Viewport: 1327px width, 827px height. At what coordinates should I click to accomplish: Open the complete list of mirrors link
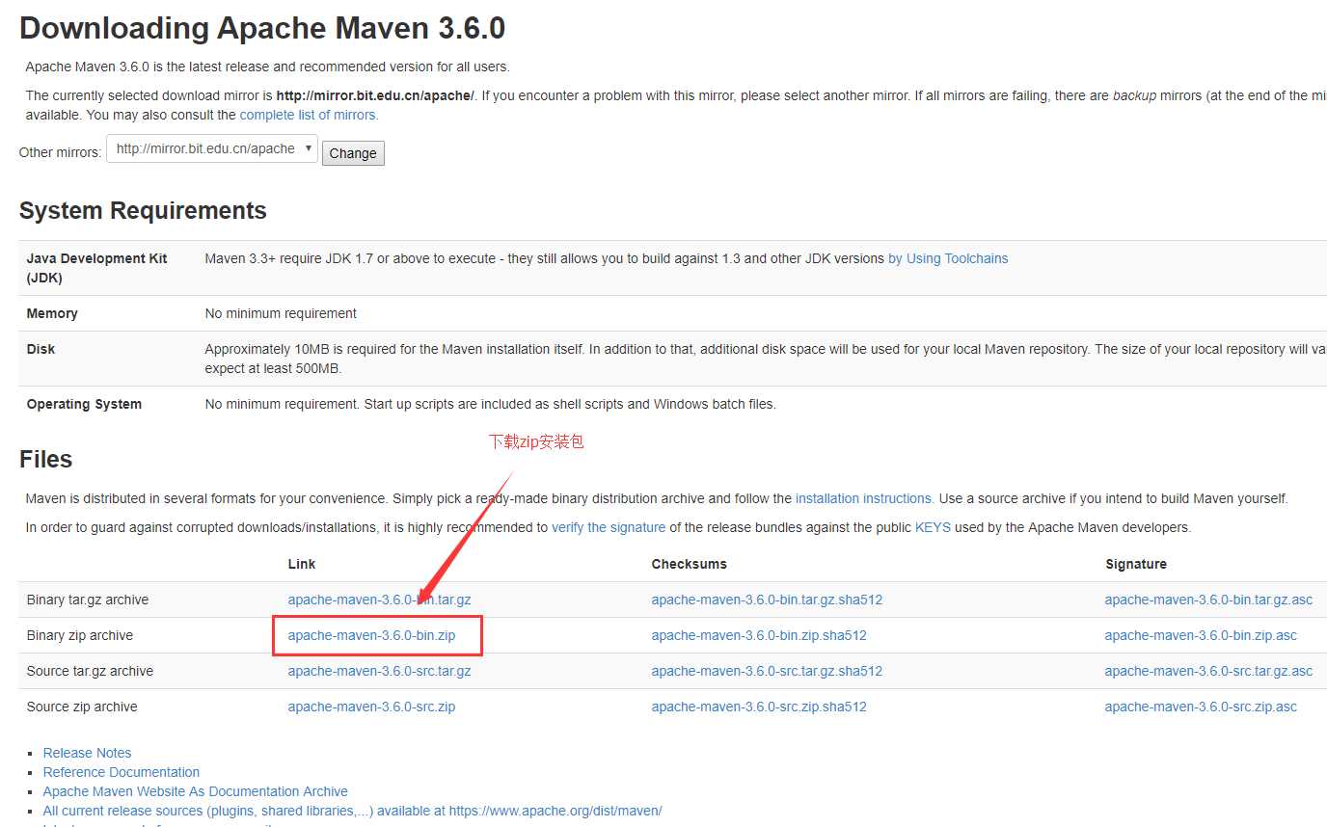pyautogui.click(x=309, y=115)
